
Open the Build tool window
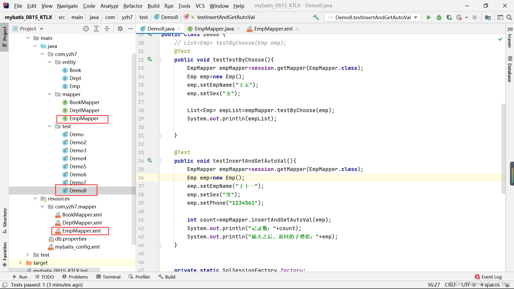[x=167, y=277]
